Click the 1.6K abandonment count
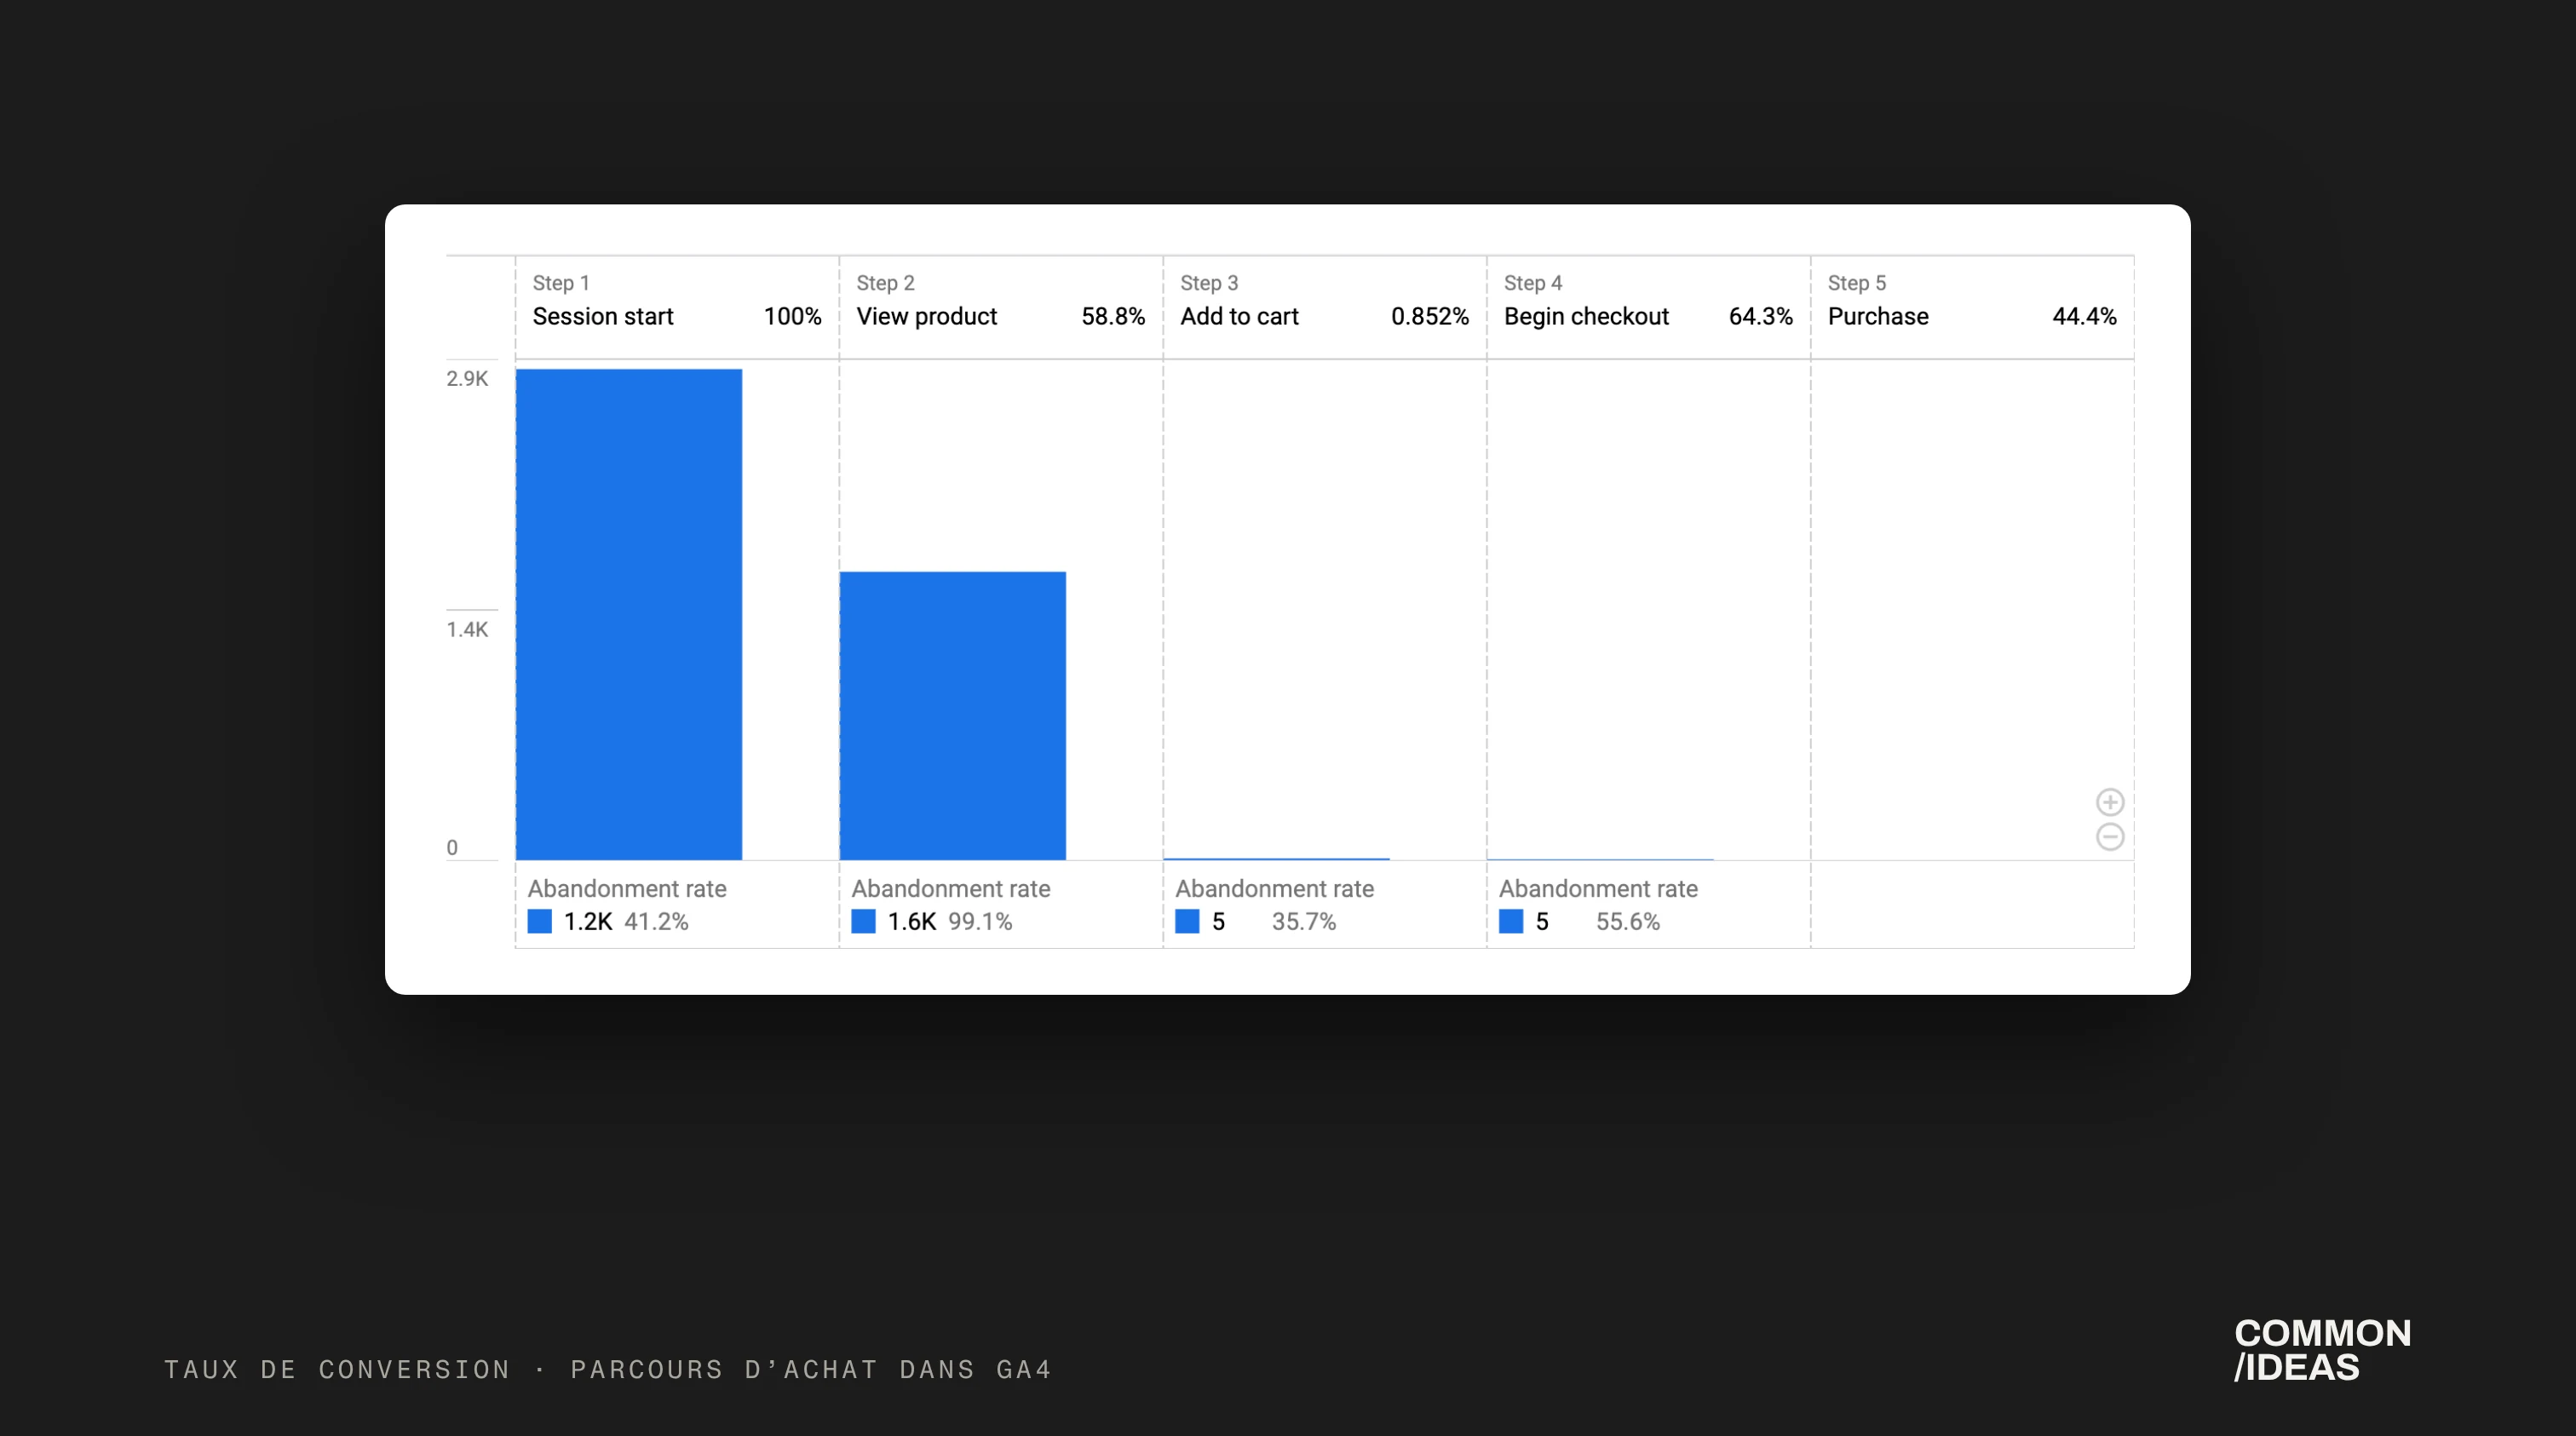The image size is (2576, 1436). pyautogui.click(x=912, y=922)
